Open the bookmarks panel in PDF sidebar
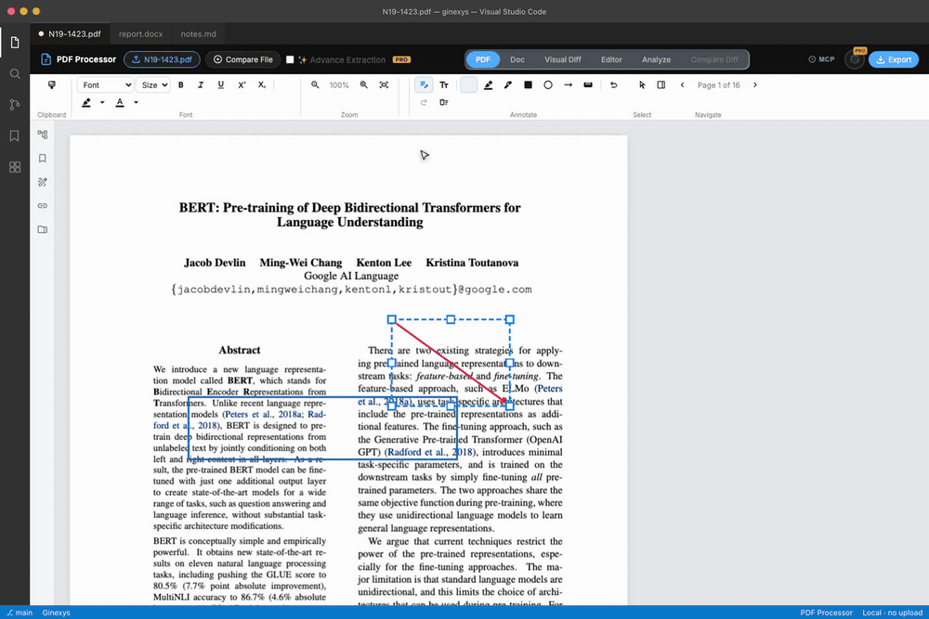The image size is (929, 619). click(x=43, y=159)
